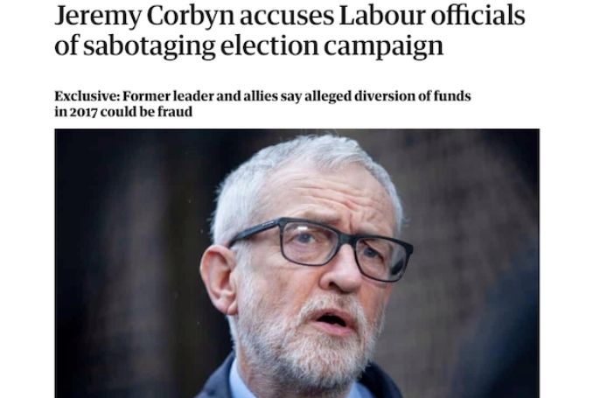Click the word 'Labour' in the headline
Image resolution: width=593 pixels, height=398 pixels.
click(x=381, y=16)
